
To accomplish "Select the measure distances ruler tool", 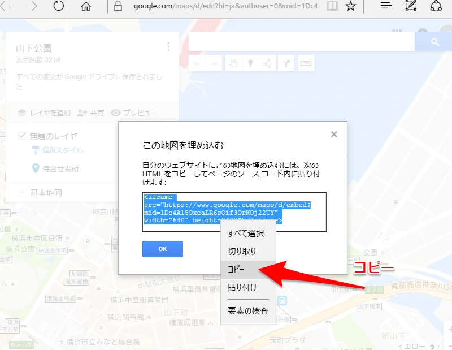I will (306, 63).
